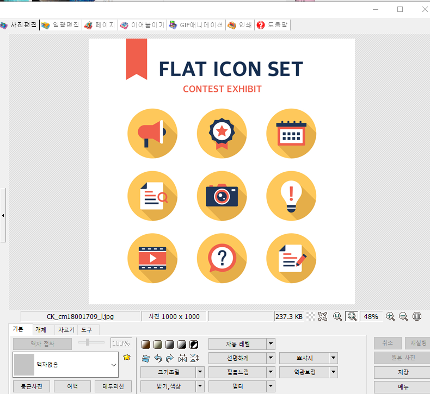The width and height of the screenshot is (430, 394).
Task: Zoom in with the plus magnifier
Action: 390,316
